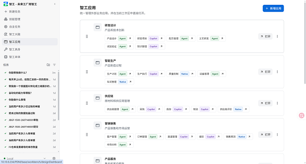The width and height of the screenshot is (306, 164).
Task: Click 打开 on the 智能生产 card
Action: [265, 72]
